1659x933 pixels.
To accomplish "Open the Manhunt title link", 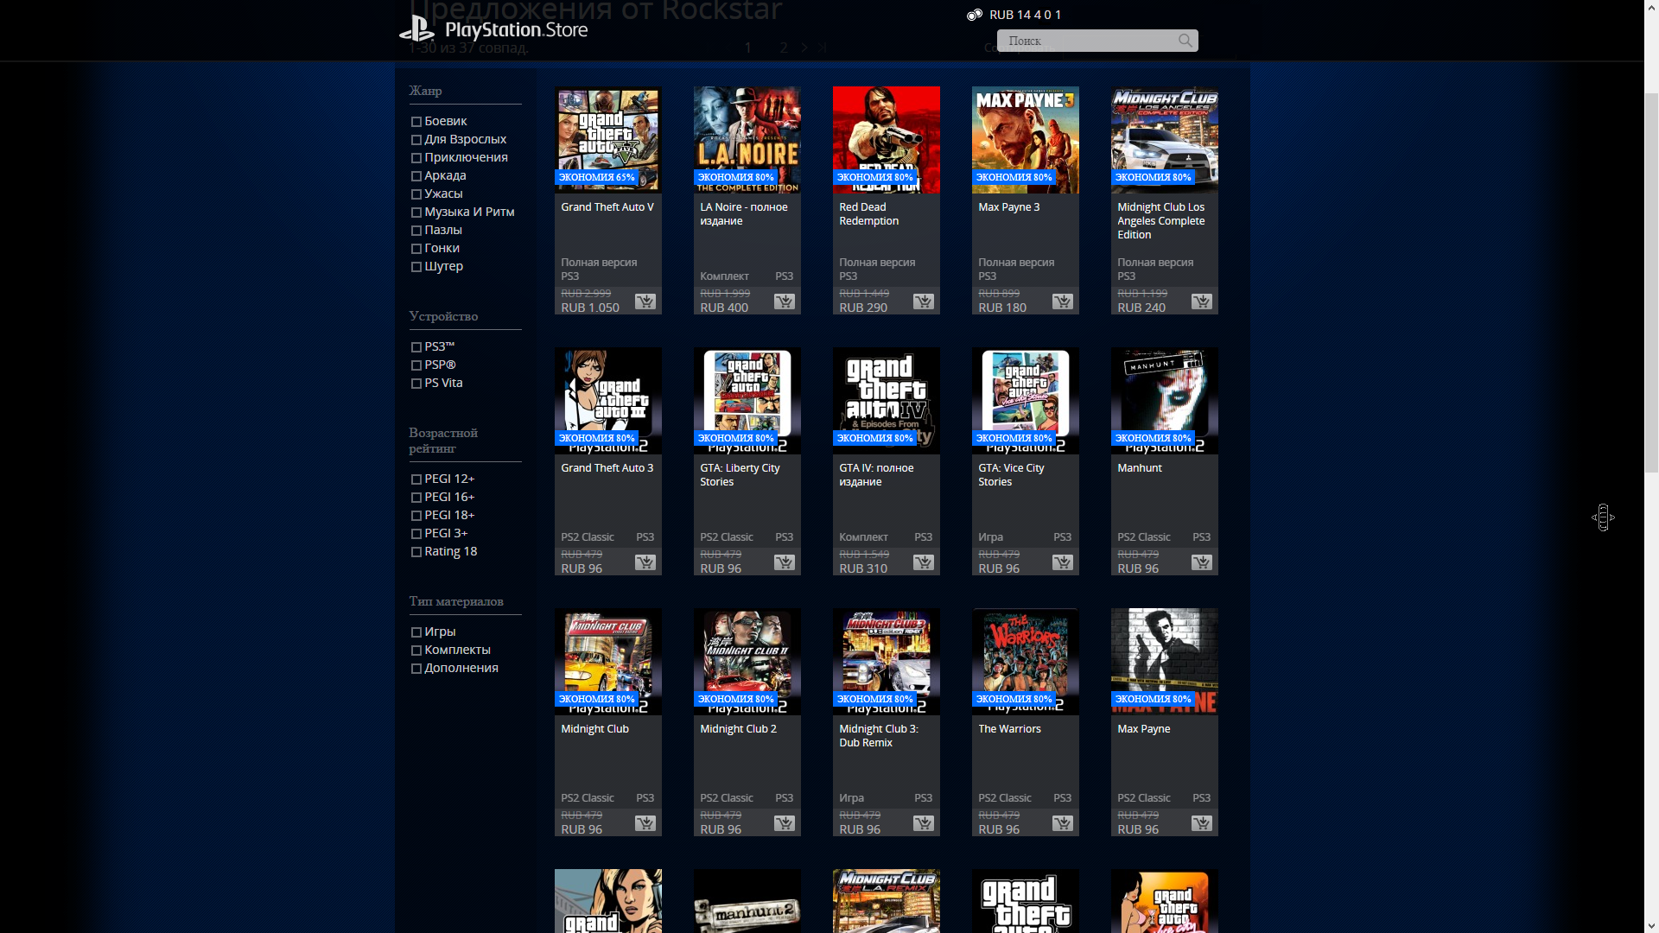I will coord(1140,468).
